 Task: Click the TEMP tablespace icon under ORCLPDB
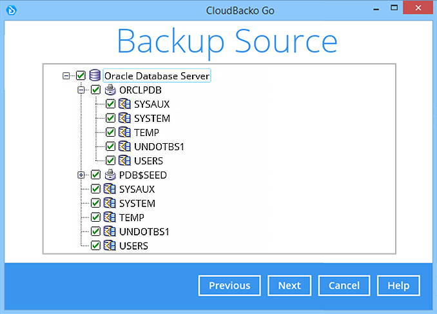click(124, 132)
